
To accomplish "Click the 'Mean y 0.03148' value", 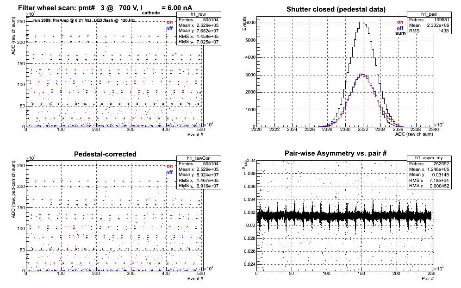I will coord(429,175).
